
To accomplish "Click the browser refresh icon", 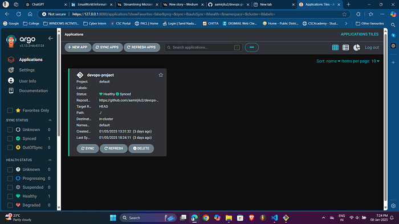I will tap(19, 14).
